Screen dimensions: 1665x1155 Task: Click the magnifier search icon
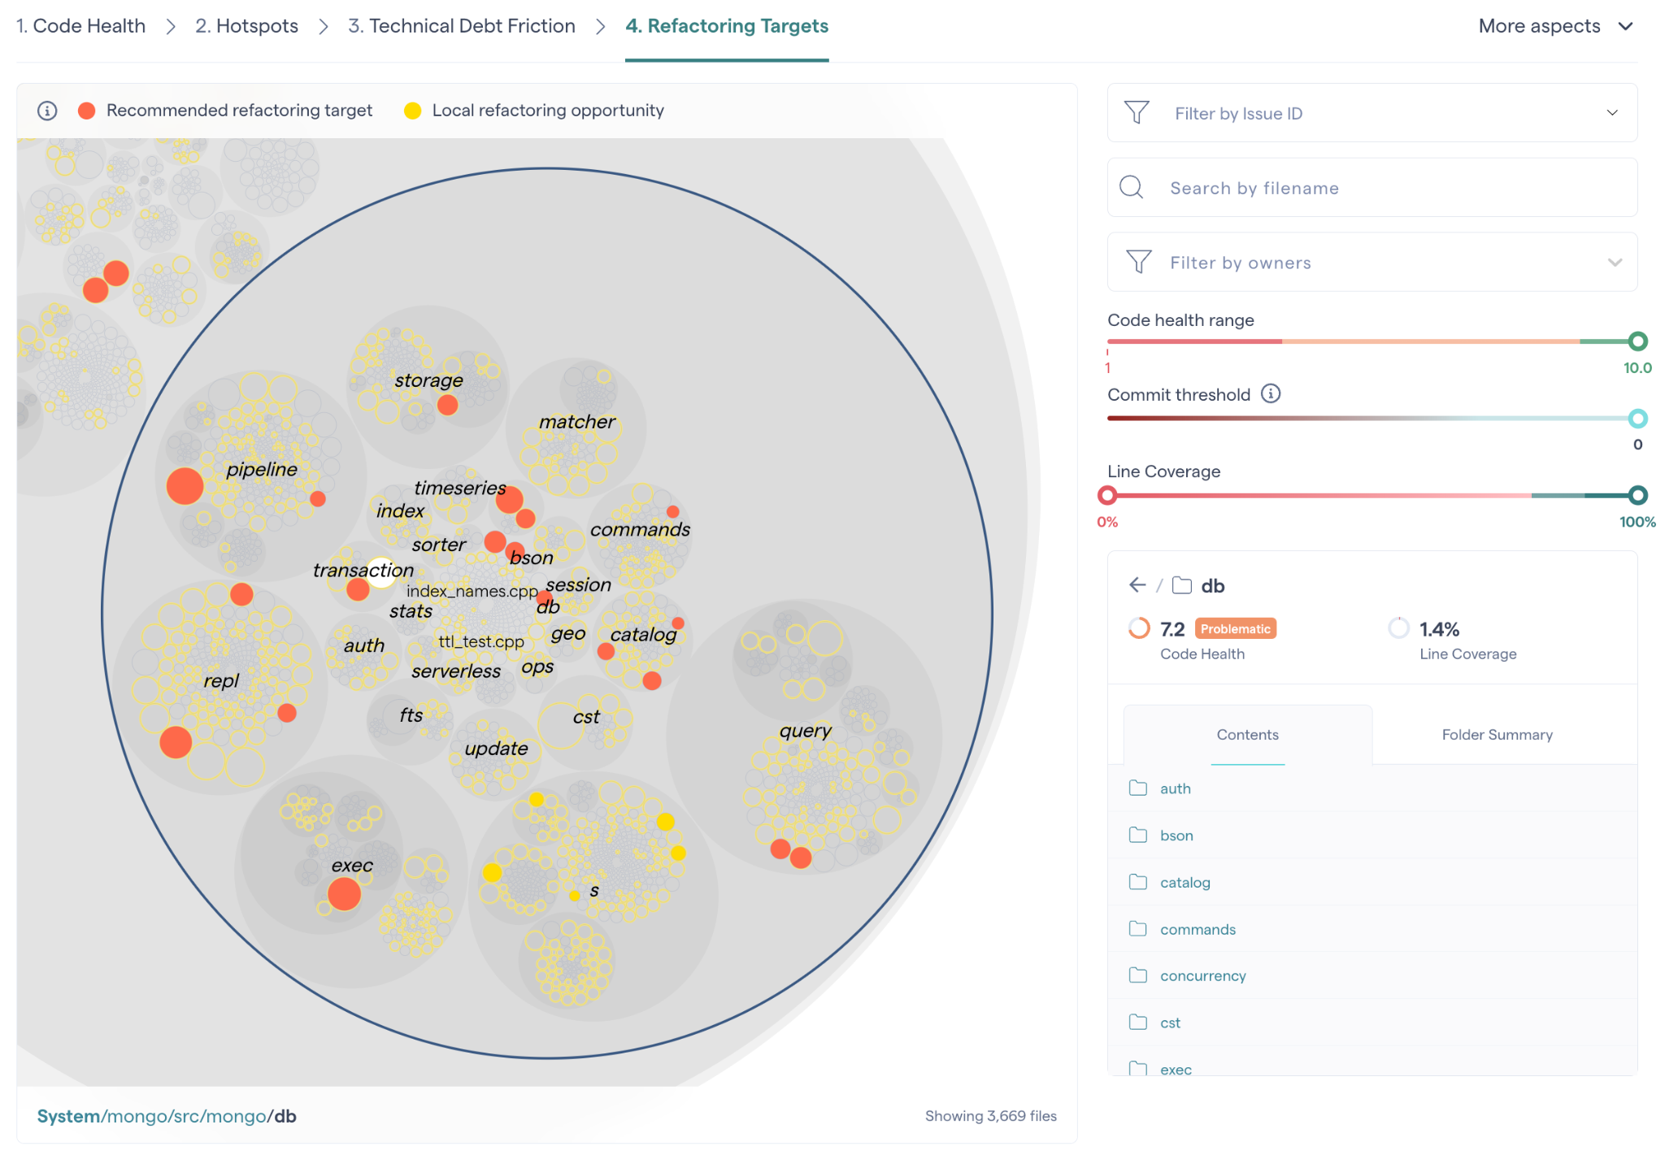1131,188
